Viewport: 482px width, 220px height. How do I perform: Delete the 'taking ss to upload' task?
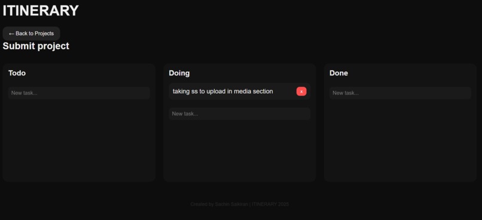point(301,91)
